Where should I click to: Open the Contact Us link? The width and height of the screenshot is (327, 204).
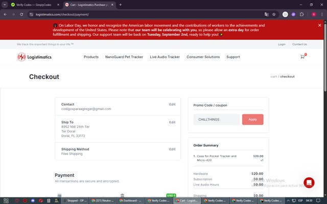tap(299, 44)
